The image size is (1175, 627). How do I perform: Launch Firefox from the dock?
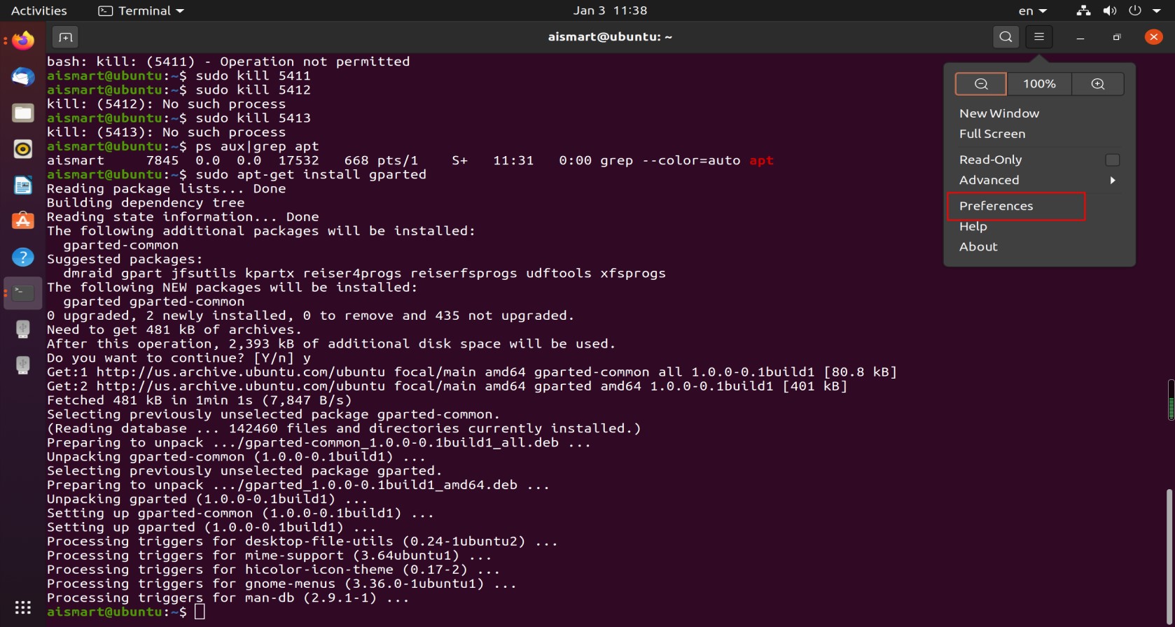[23, 41]
